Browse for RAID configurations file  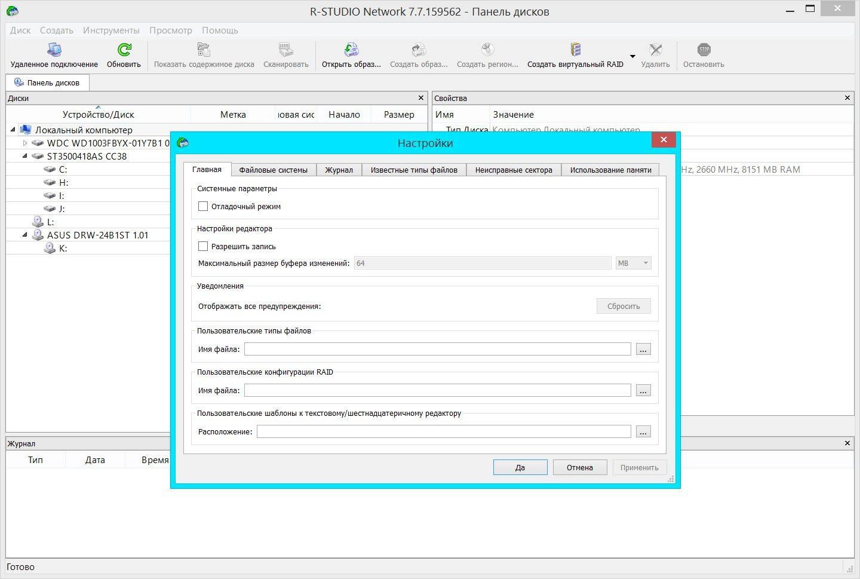pyautogui.click(x=643, y=390)
